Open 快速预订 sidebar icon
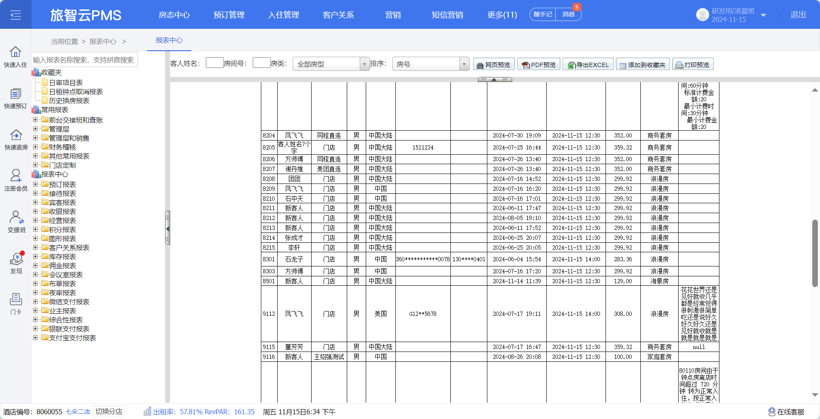The width and height of the screenshot is (820, 419). (x=15, y=94)
